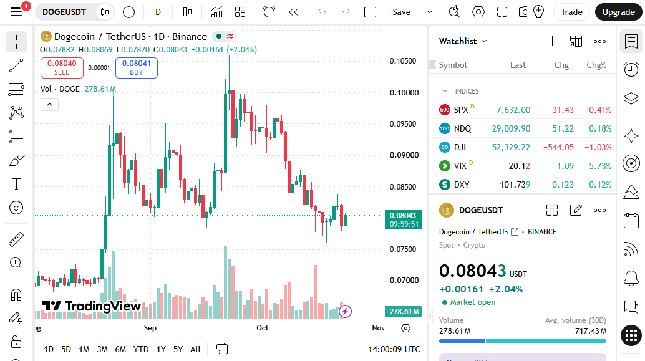Select the Text tool
645x361 pixels.
point(16,184)
